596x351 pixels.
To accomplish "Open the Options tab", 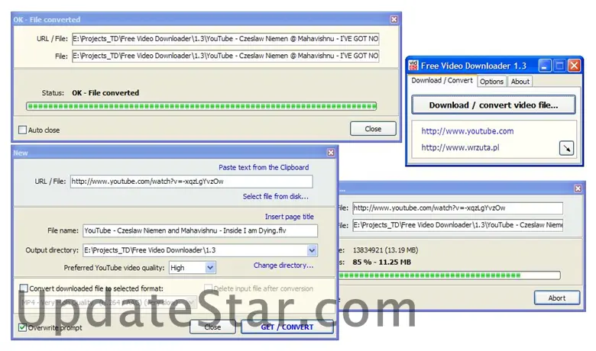I will point(491,82).
